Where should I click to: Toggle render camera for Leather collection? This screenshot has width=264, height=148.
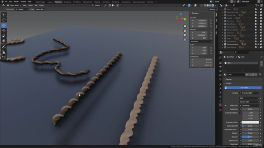[261, 18]
